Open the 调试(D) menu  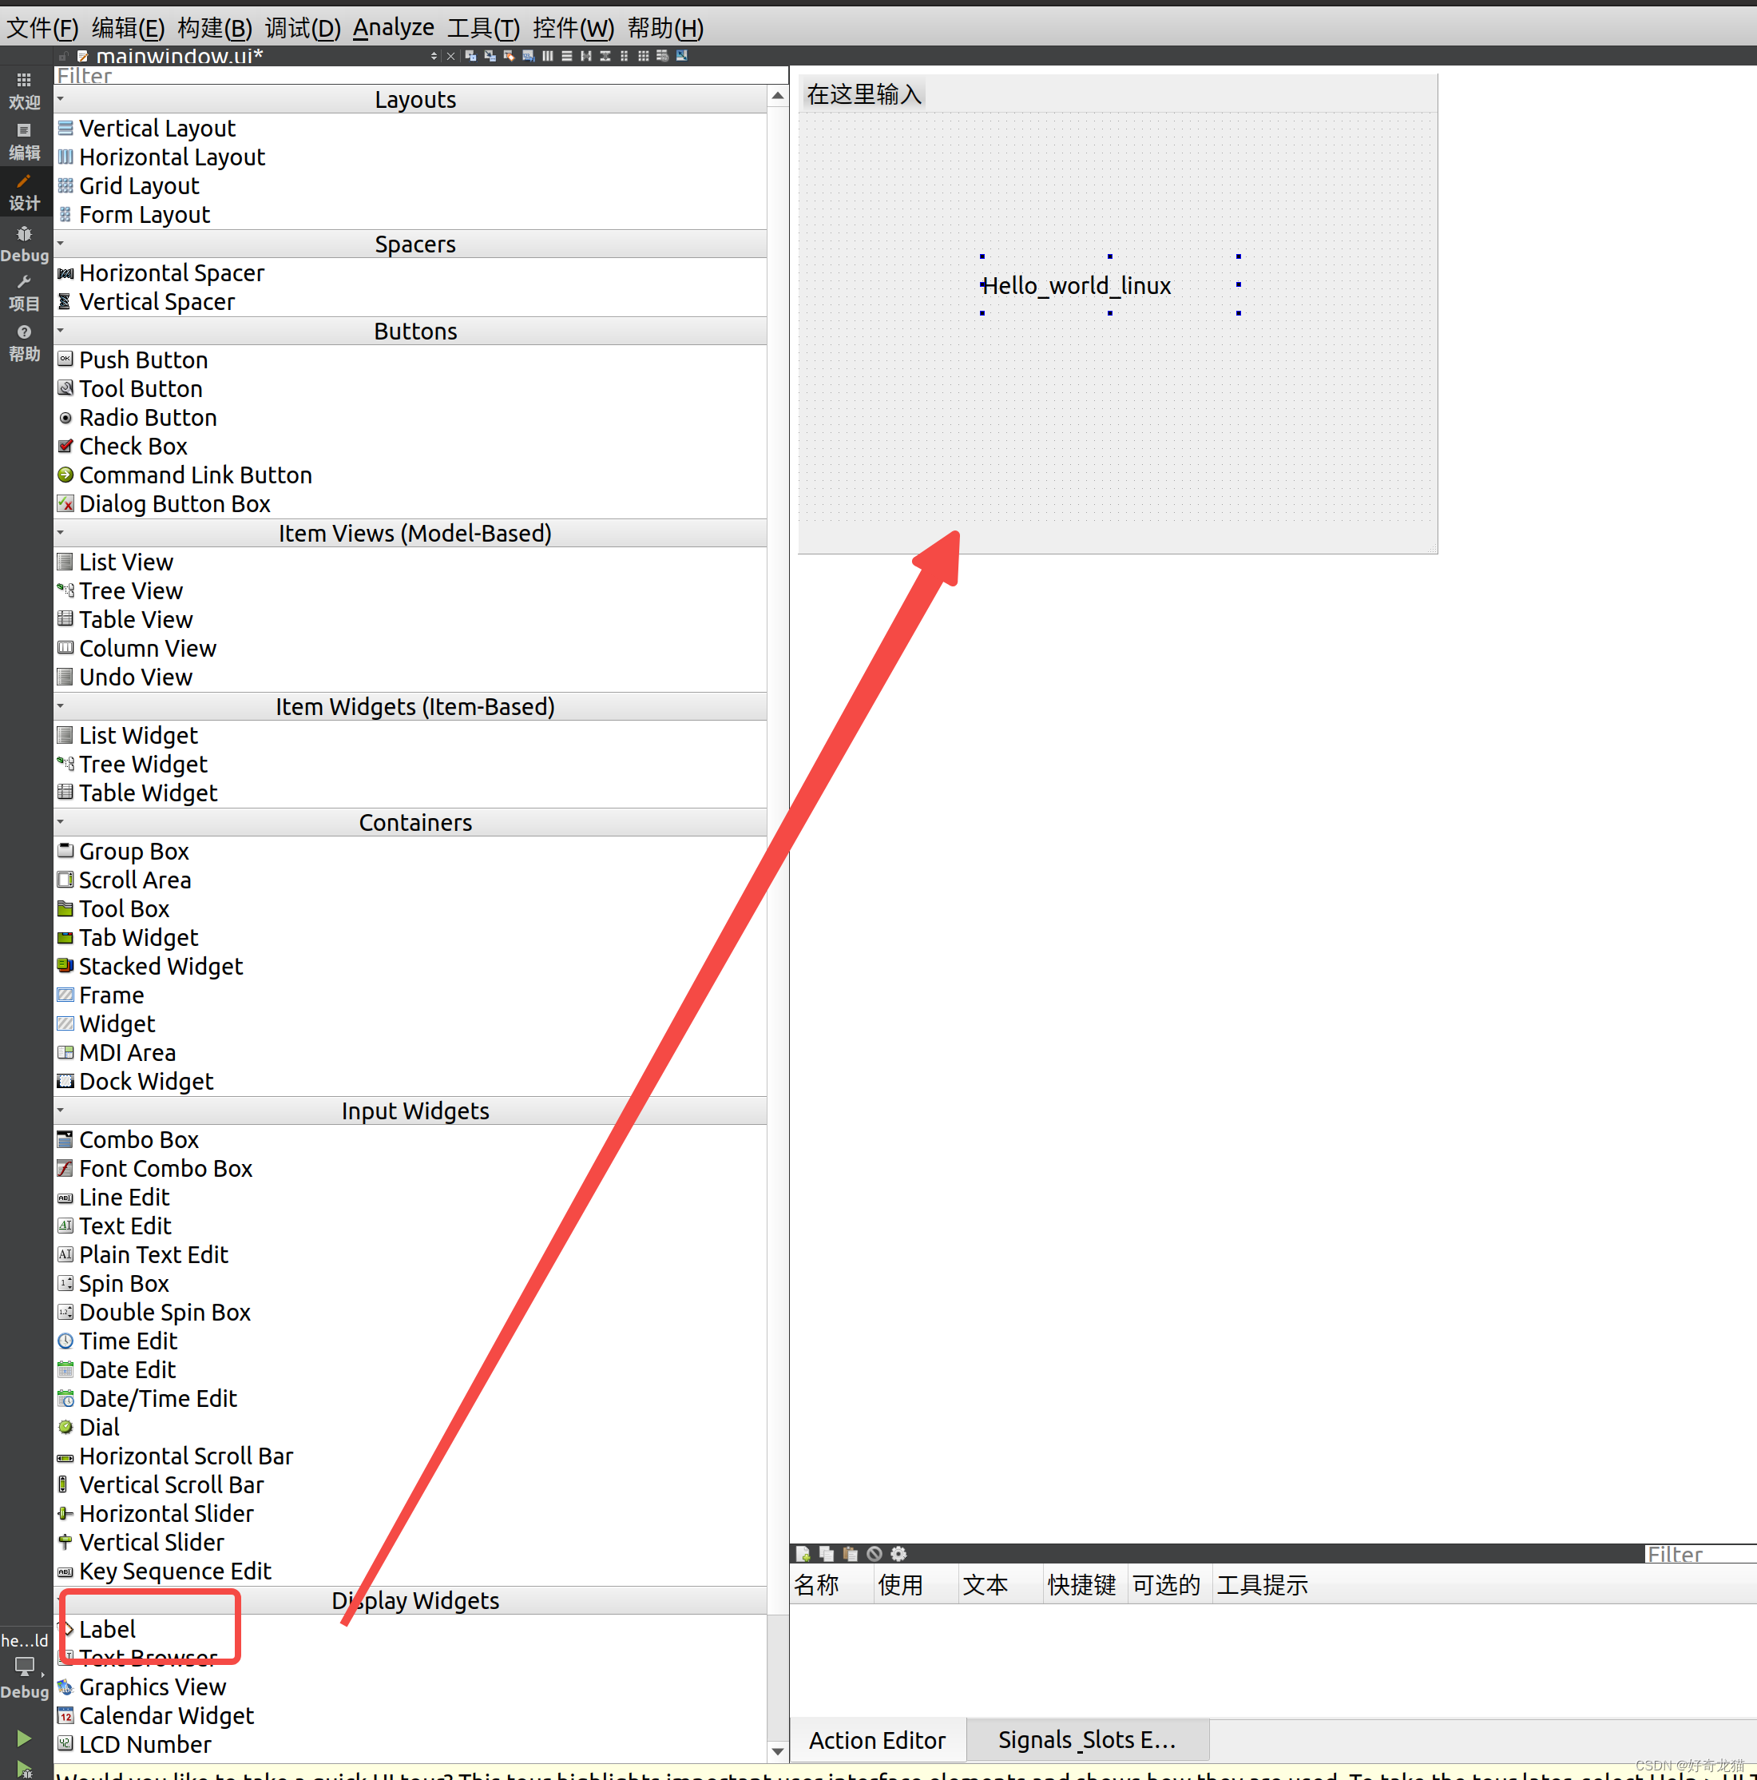click(303, 29)
